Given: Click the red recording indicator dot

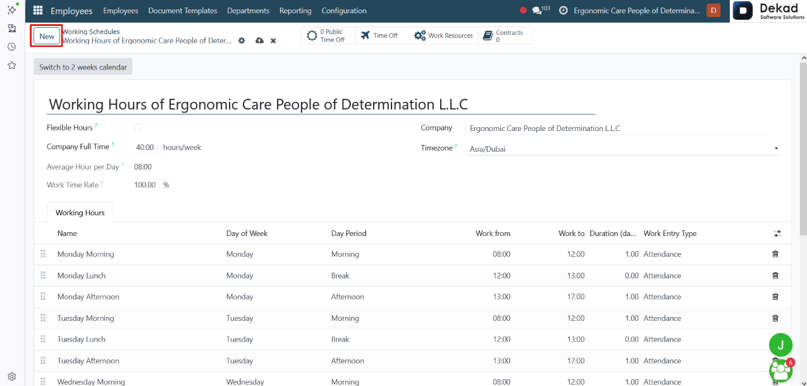Looking at the screenshot, I should (523, 11).
